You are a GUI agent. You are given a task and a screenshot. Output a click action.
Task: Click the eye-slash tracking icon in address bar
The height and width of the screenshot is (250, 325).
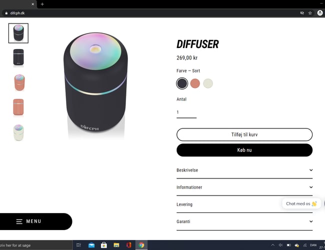[302, 13]
